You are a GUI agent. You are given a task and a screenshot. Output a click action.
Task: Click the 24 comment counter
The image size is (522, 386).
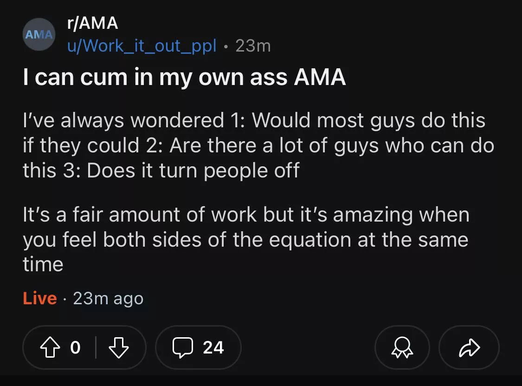214,347
